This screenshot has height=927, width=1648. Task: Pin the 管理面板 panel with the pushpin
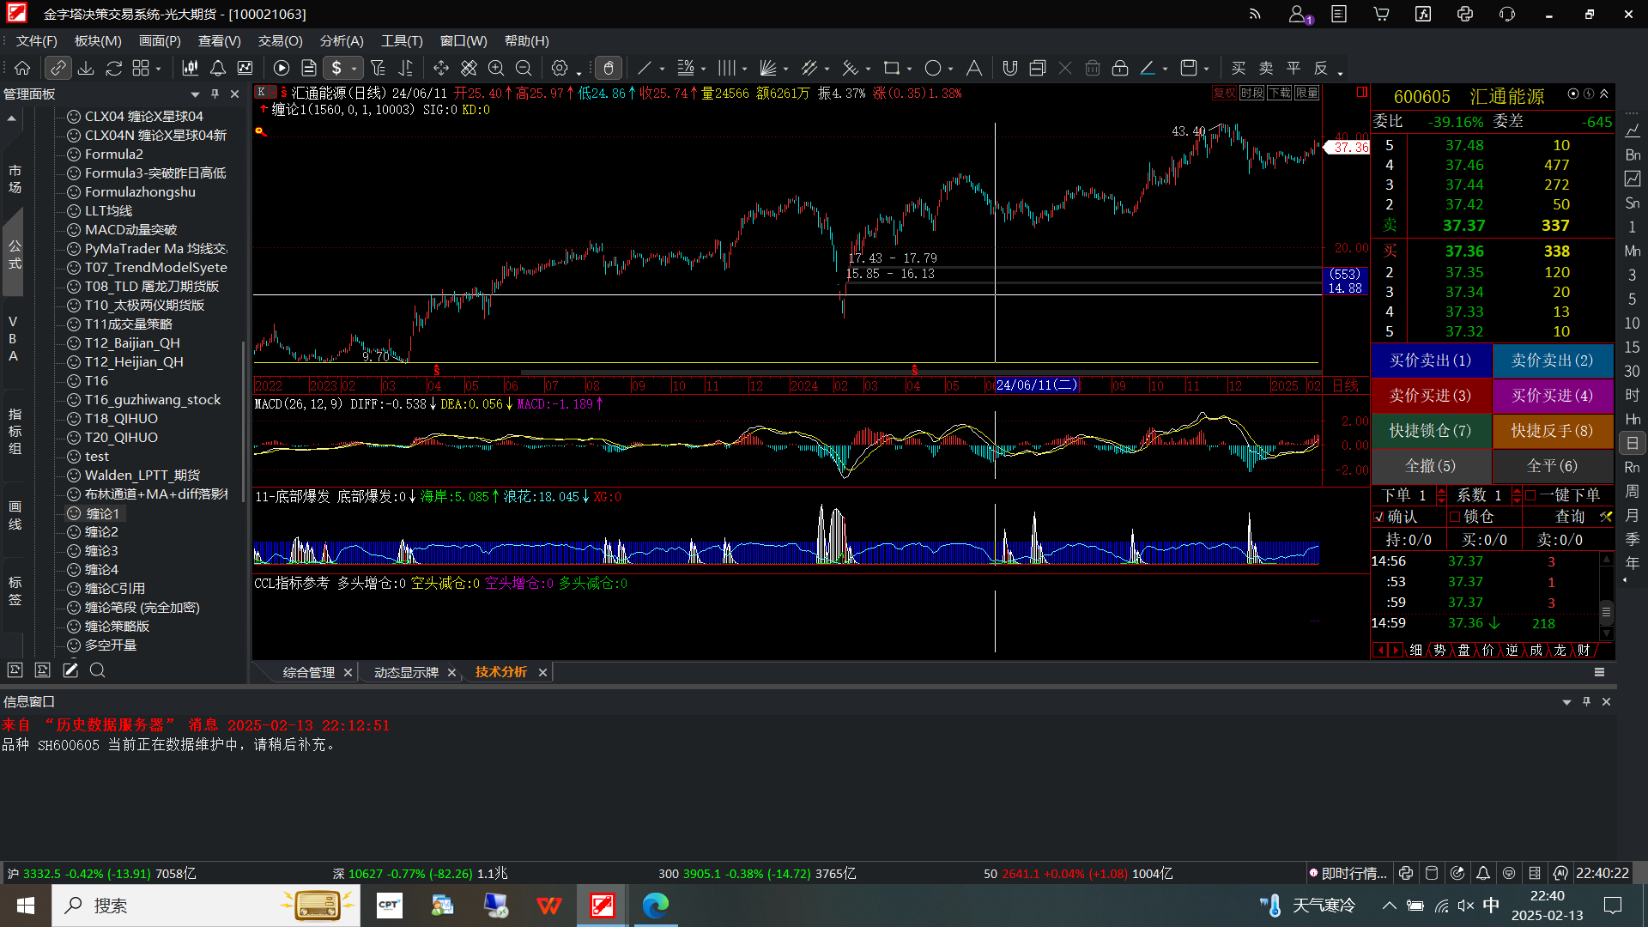[x=215, y=94]
